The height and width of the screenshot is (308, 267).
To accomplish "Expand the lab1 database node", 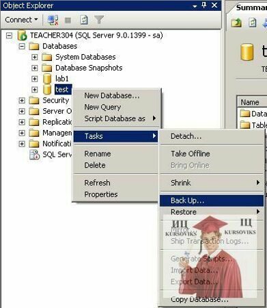I will [x=34, y=79].
